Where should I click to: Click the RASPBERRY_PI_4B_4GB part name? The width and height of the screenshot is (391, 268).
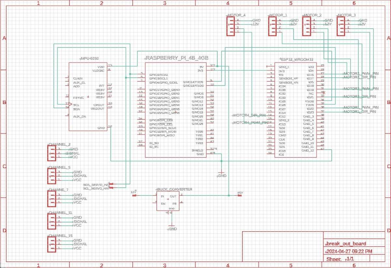click(x=176, y=58)
